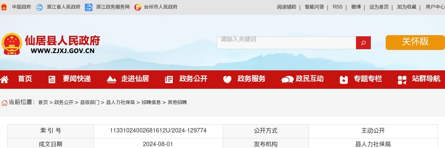Click the 政务公开 list icon

click(169, 80)
